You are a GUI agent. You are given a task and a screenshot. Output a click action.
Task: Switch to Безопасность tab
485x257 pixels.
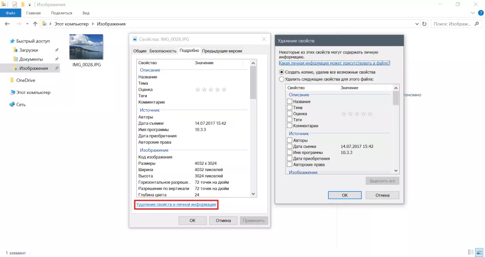coord(163,51)
